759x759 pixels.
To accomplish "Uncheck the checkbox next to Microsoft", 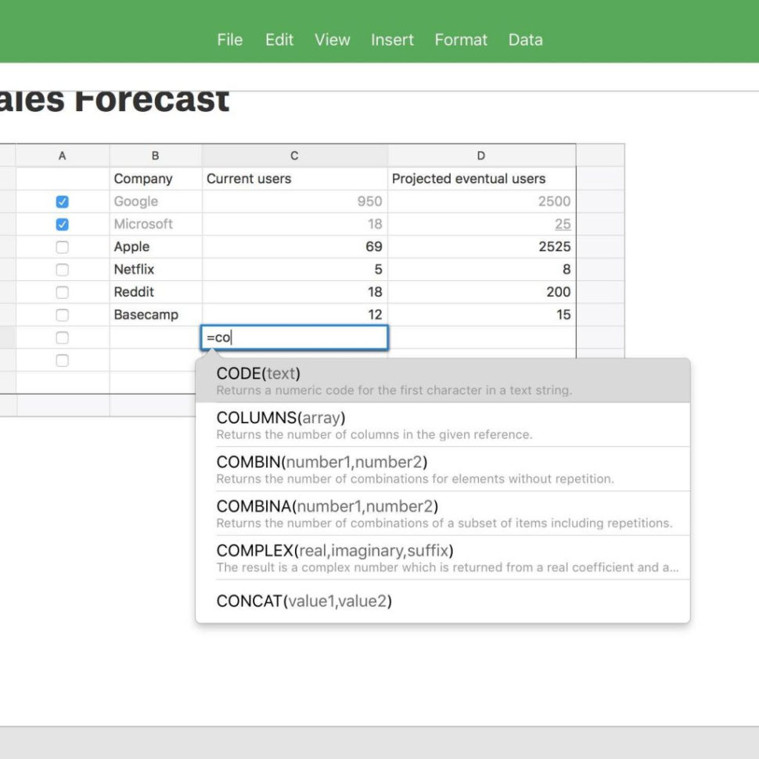I will [62, 224].
